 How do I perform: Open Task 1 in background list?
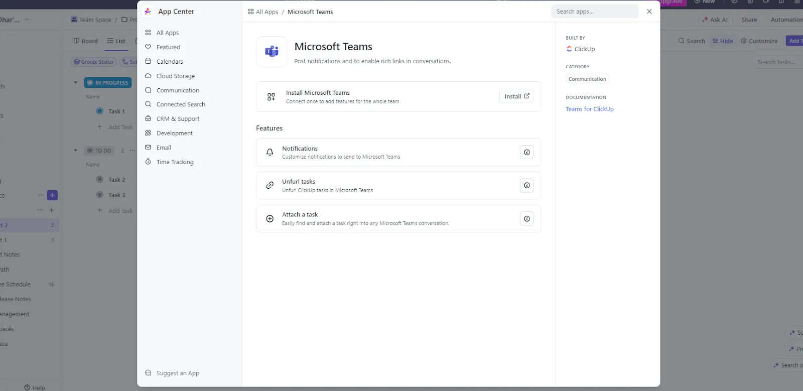(116, 111)
